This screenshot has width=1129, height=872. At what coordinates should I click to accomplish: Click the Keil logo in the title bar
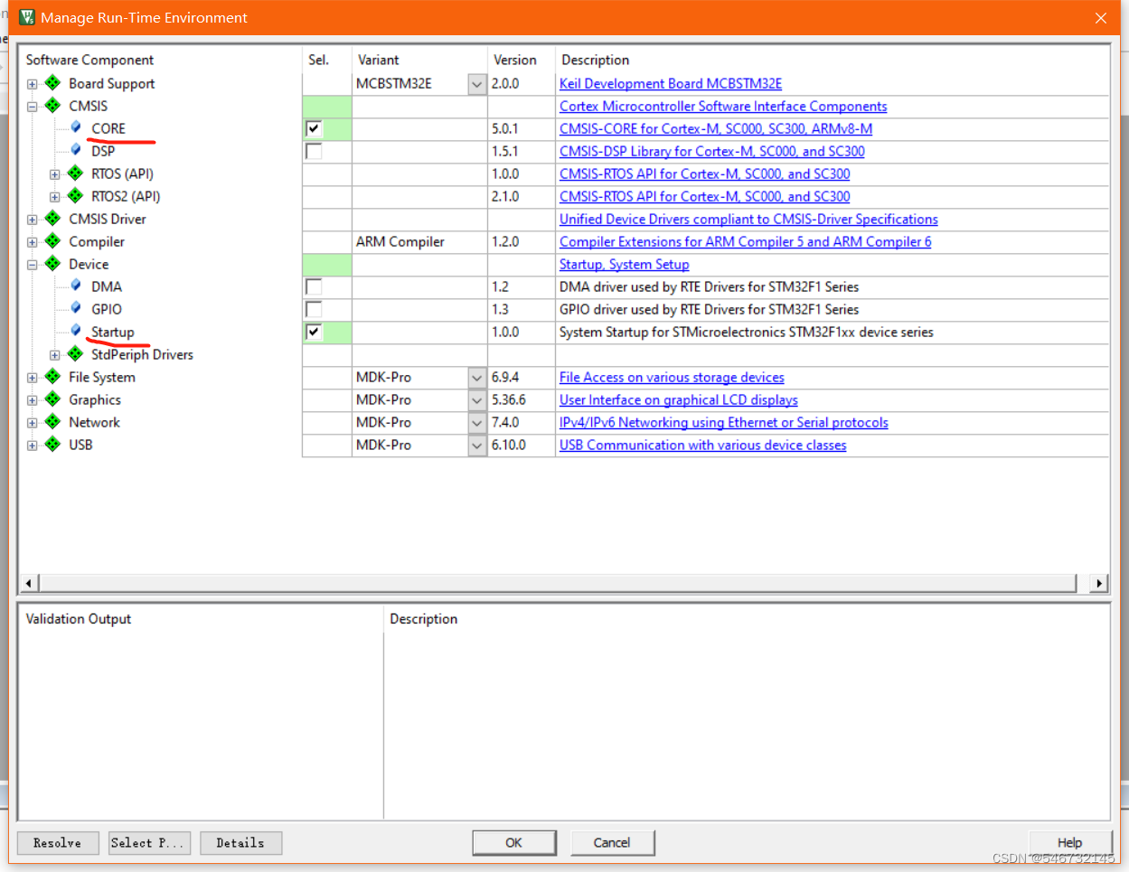(25, 17)
